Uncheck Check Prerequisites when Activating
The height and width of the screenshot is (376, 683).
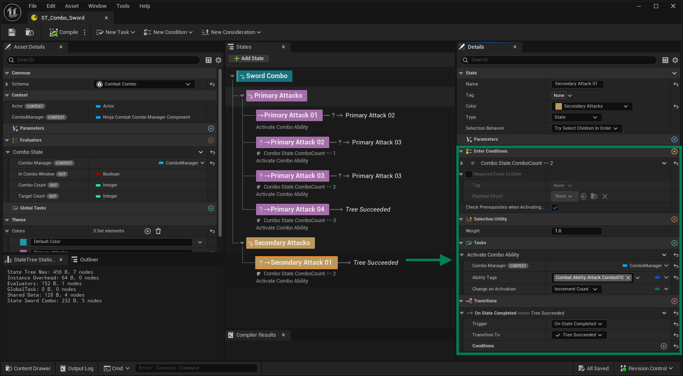click(x=555, y=207)
